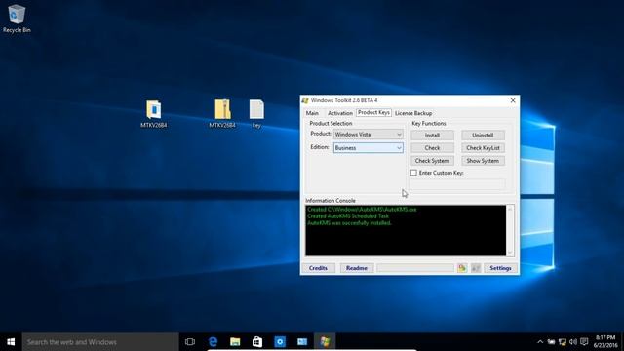This screenshot has height=351, width=624.
Task: Open the Readme button
Action: click(357, 268)
